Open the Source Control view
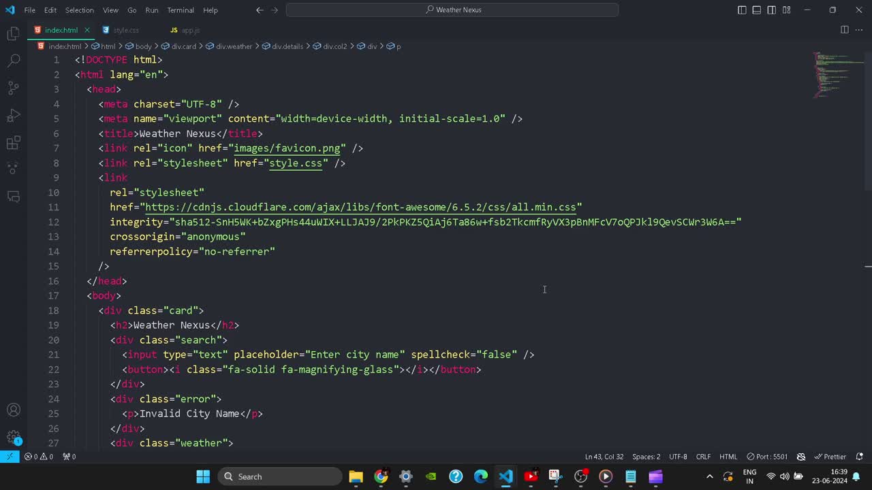The width and height of the screenshot is (872, 490). (13, 88)
